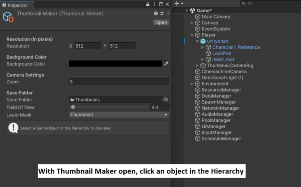
Task: Select AudioManager cube icon
Action: point(198,114)
